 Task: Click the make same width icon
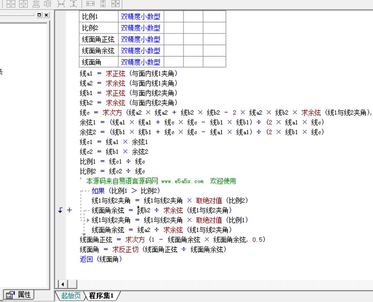pos(91,3)
